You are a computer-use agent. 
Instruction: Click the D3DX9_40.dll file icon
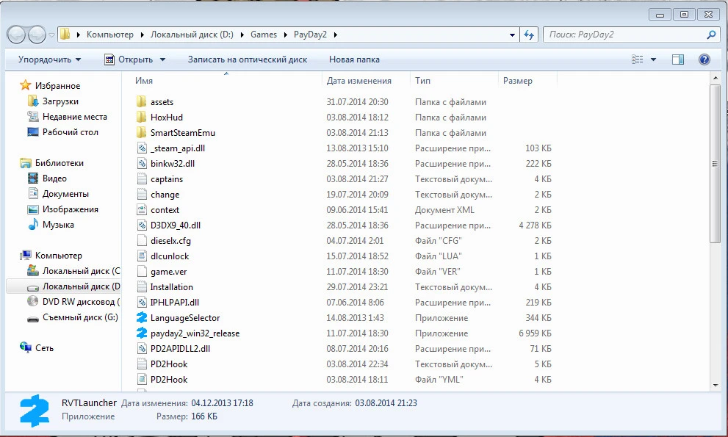(142, 225)
